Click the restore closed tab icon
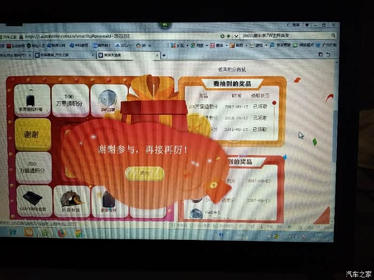Image resolution: width=374 pixels, height=280 pixels. 329,55
